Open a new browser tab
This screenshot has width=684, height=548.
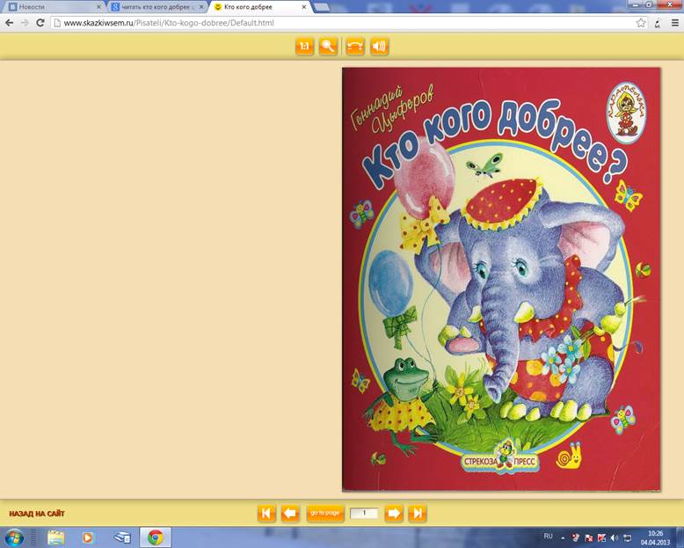point(322,7)
